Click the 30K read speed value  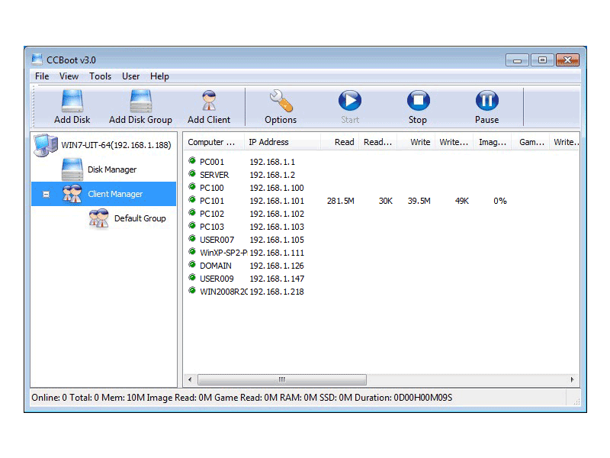point(386,201)
